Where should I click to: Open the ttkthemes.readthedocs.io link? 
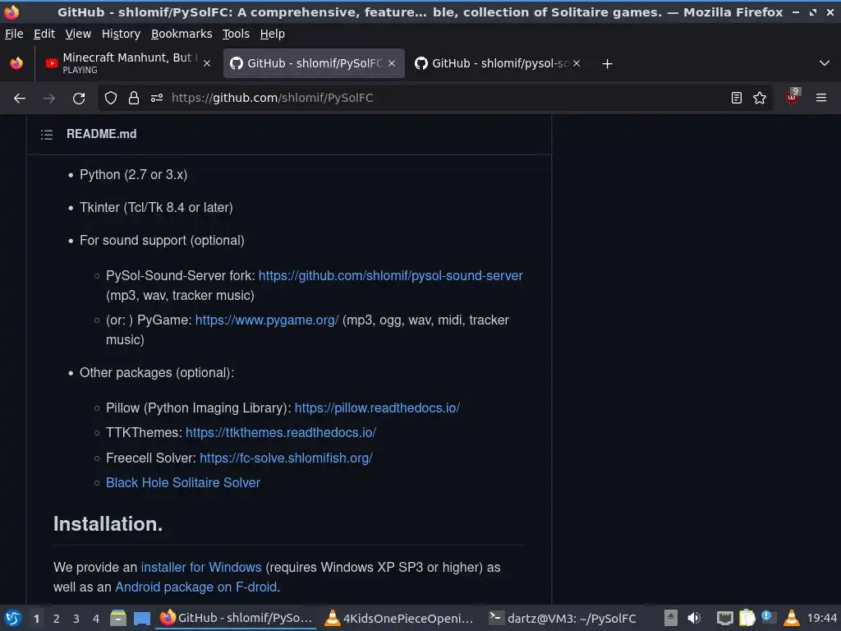(x=281, y=433)
